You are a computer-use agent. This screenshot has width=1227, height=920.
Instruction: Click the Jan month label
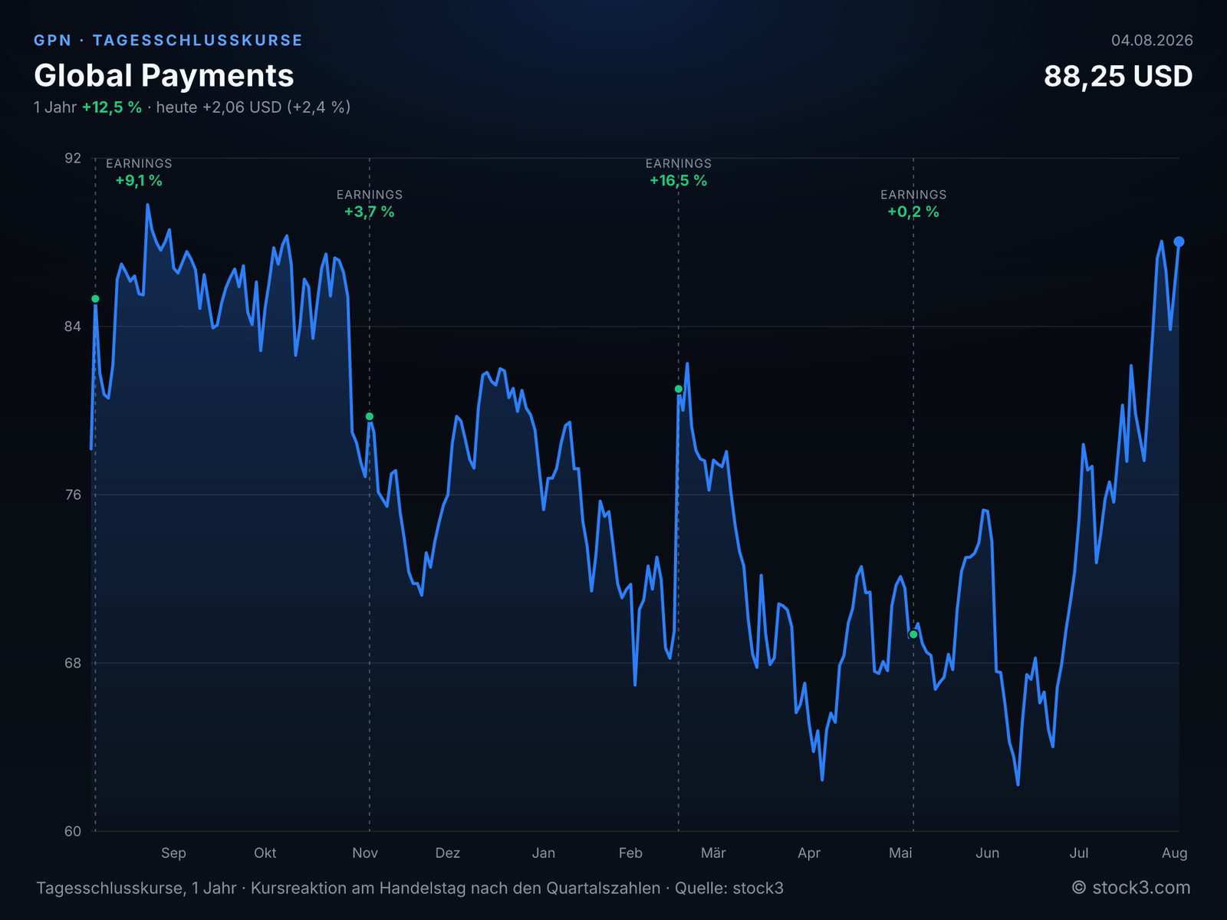coord(544,853)
